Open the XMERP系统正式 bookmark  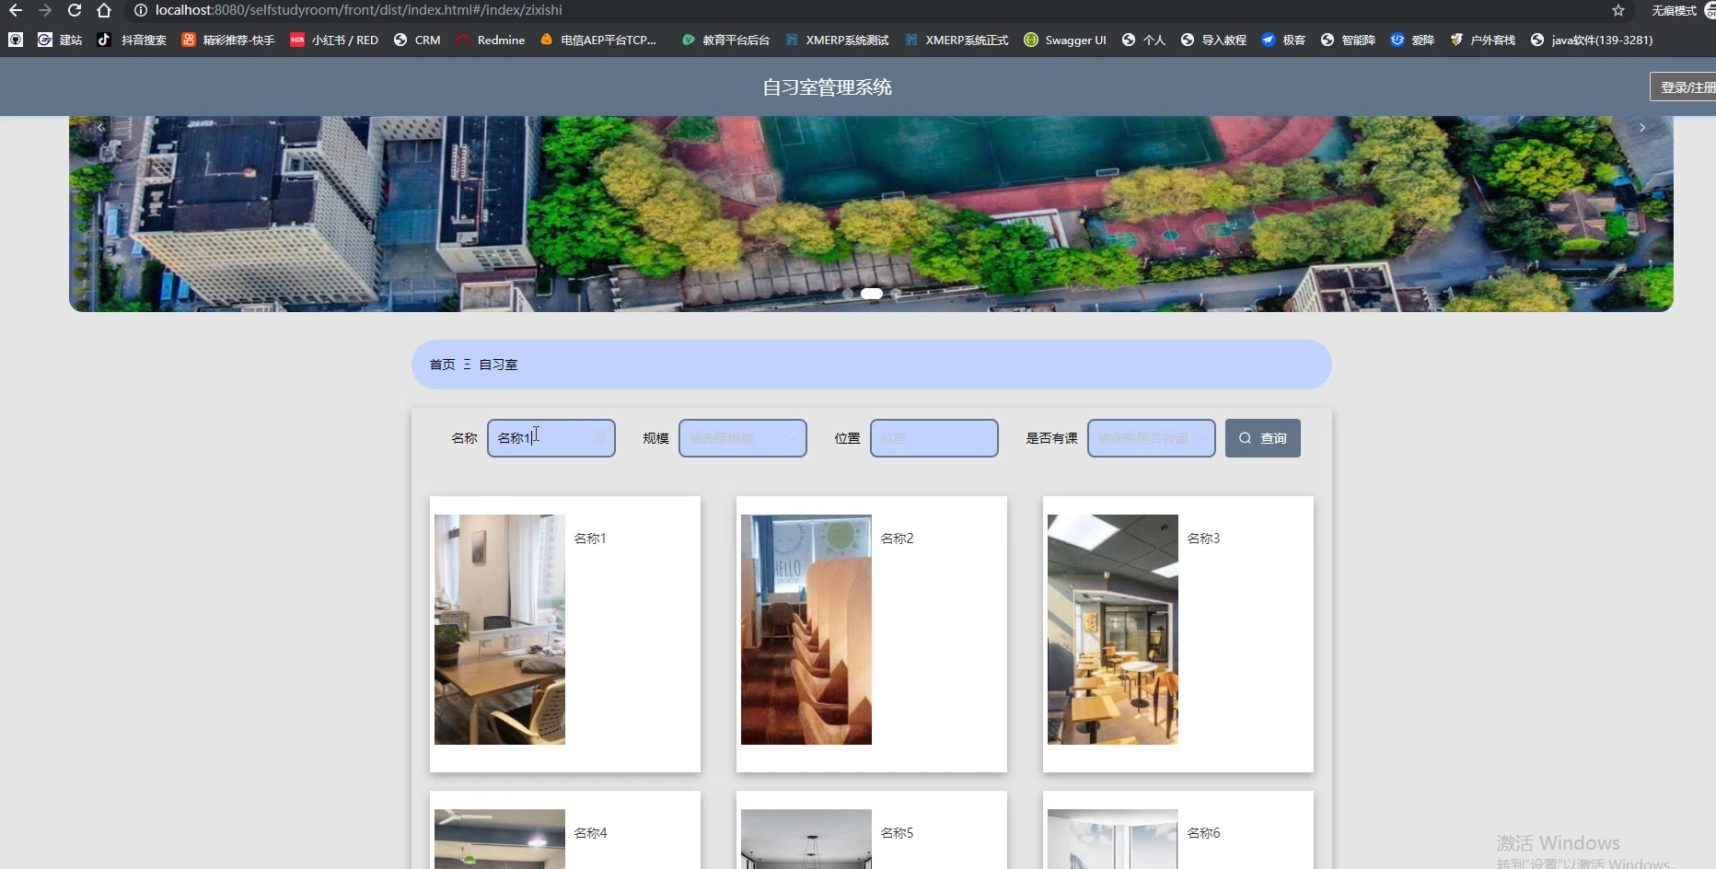point(957,40)
